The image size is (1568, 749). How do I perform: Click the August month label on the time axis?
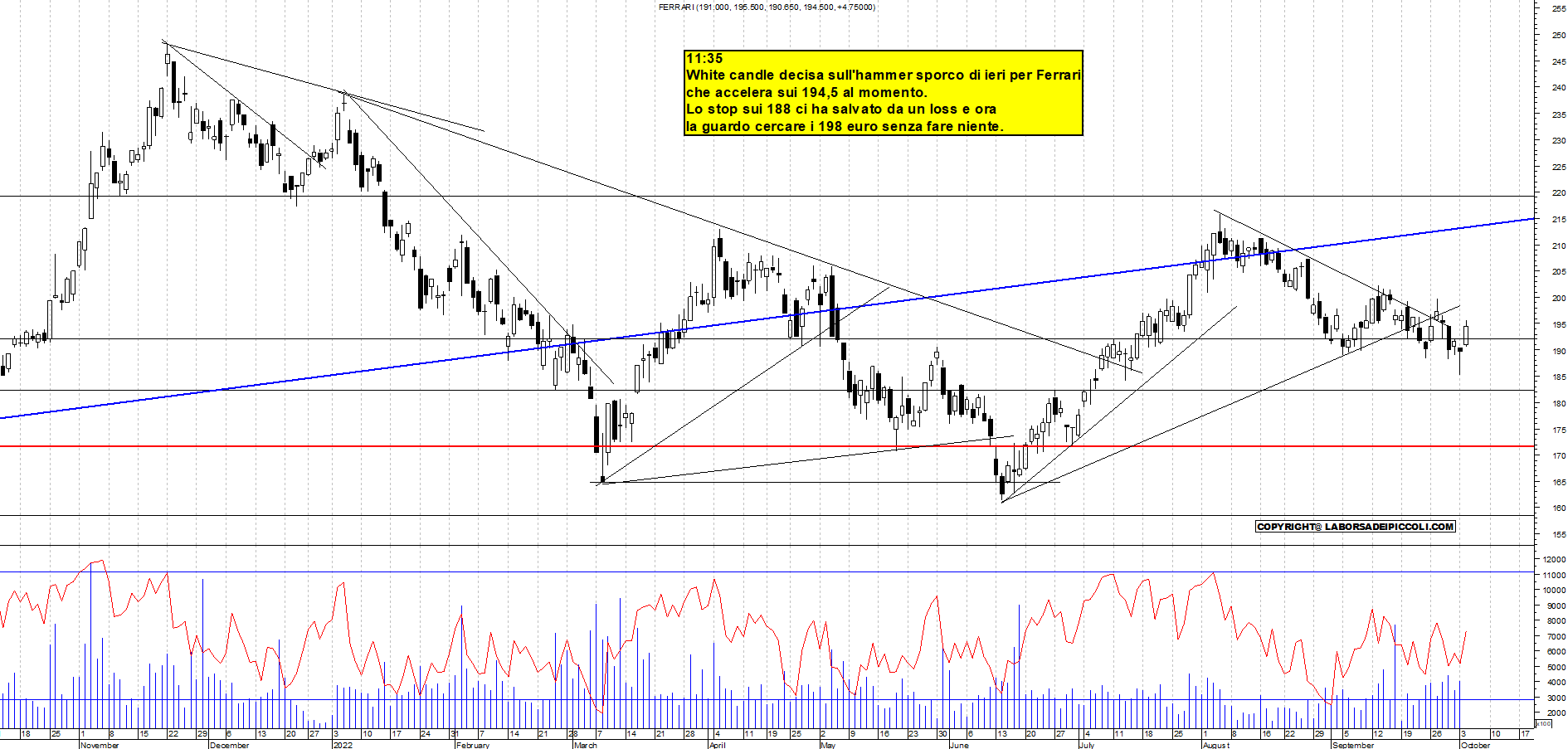(x=1216, y=745)
